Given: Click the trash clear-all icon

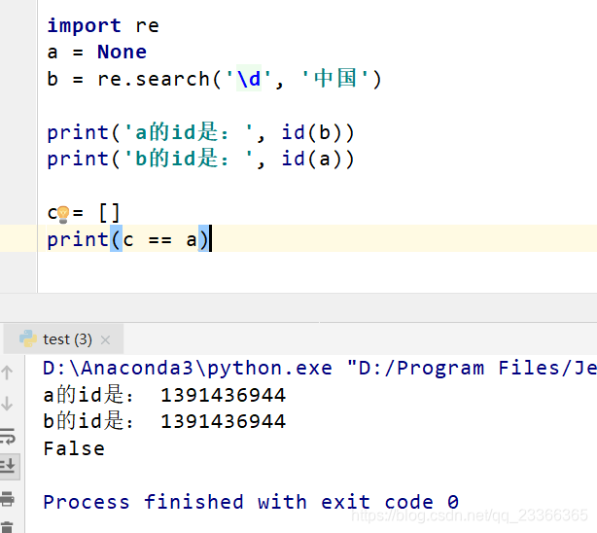Looking at the screenshot, I should coord(8,527).
